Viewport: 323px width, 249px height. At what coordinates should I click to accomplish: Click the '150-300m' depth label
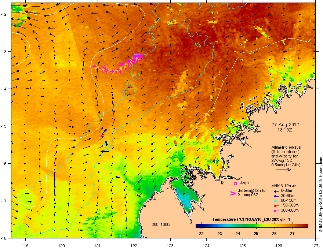click(290, 205)
